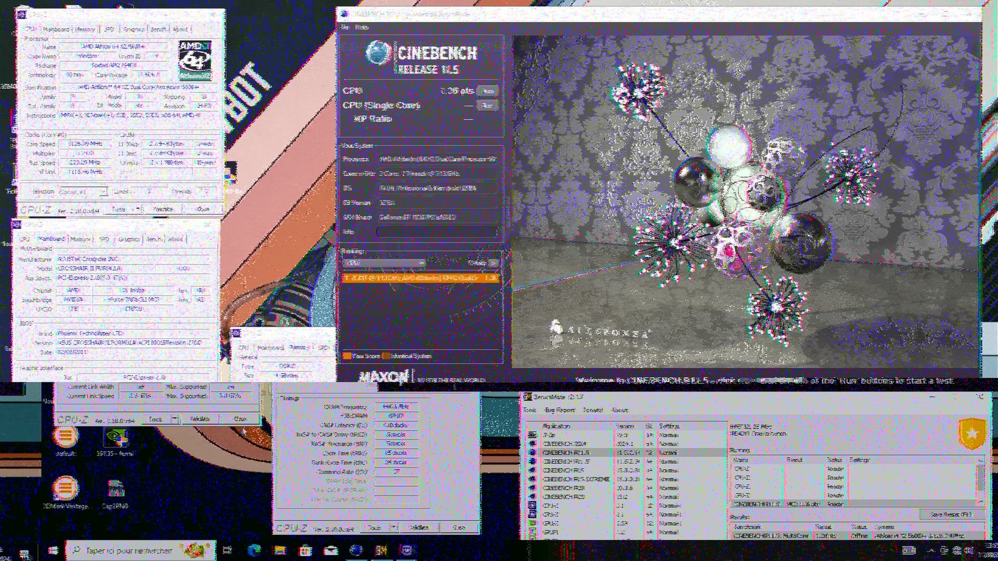
Task: Show hidden system tray icons chevron
Action: point(931,551)
